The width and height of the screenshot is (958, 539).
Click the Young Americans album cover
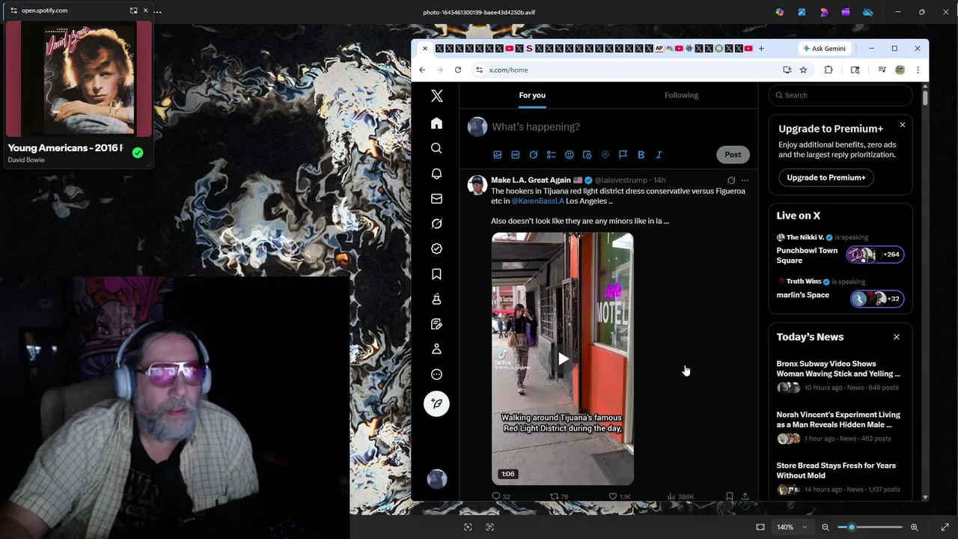[79, 79]
